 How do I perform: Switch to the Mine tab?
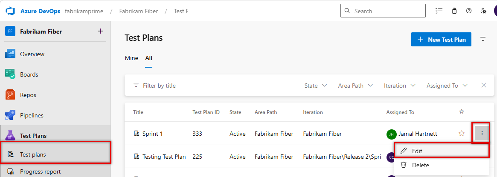point(131,58)
